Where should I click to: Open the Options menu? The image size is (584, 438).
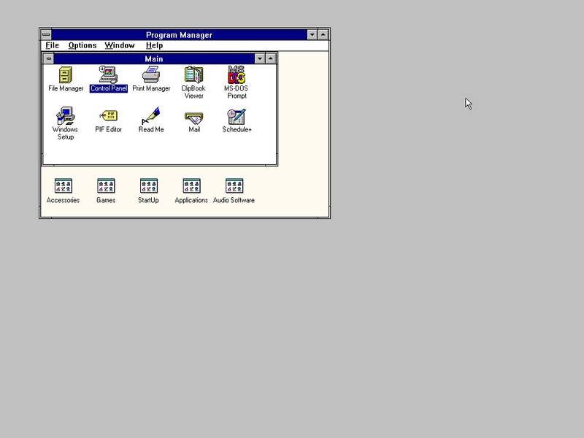pyautogui.click(x=82, y=45)
